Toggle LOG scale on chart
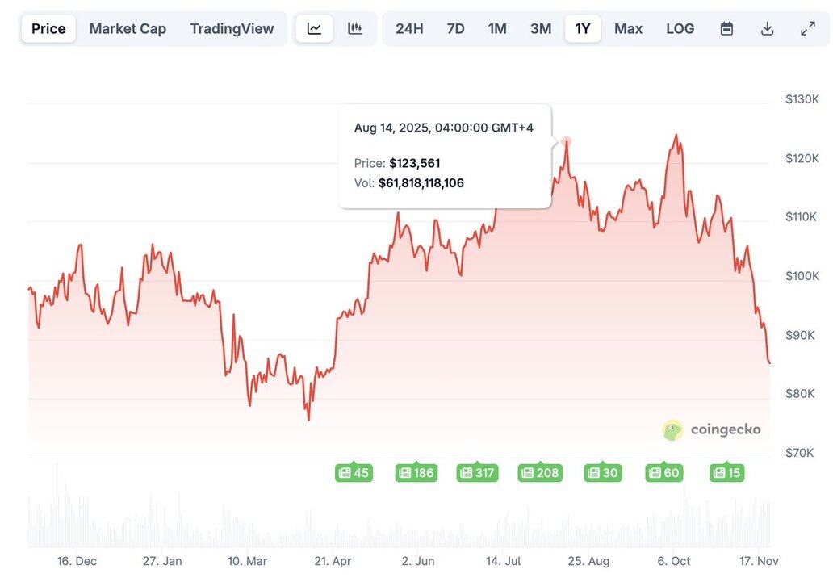This screenshot has width=833, height=582. (680, 29)
